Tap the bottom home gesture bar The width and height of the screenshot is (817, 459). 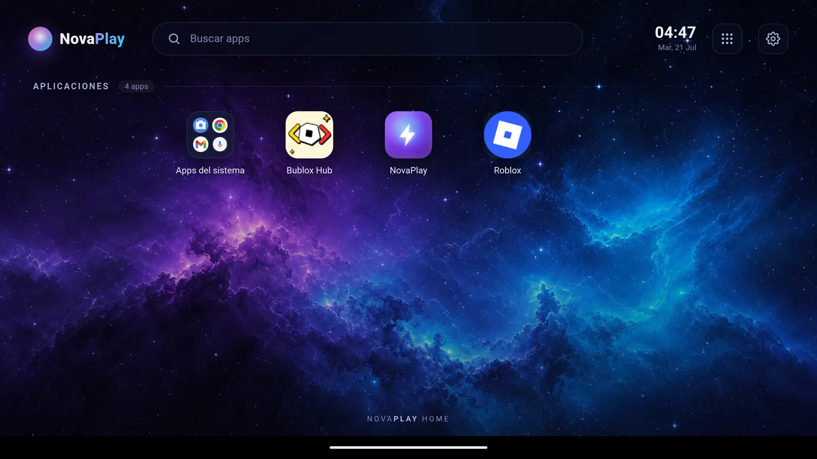coord(408,447)
